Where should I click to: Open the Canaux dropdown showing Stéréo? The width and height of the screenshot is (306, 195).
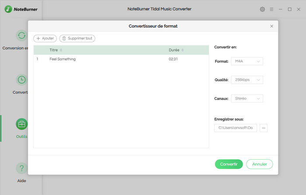click(247, 99)
